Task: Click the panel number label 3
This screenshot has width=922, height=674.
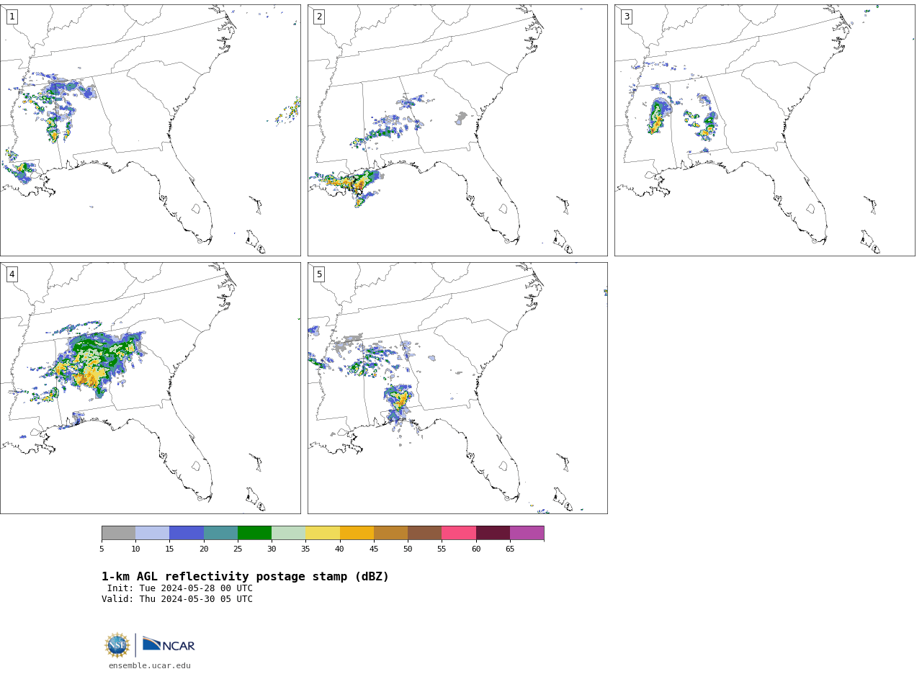Action: point(627,17)
